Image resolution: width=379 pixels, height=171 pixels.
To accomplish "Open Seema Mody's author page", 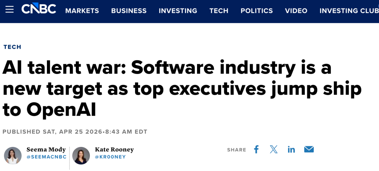I will coord(46,149).
